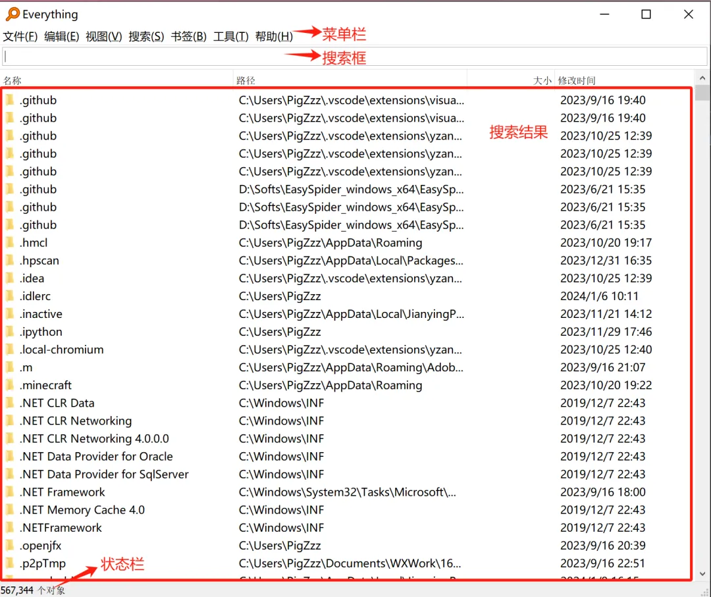
Task: Click path C:\Users\PigZzz\Documents\WXWork\16...
Action: click(x=350, y=563)
